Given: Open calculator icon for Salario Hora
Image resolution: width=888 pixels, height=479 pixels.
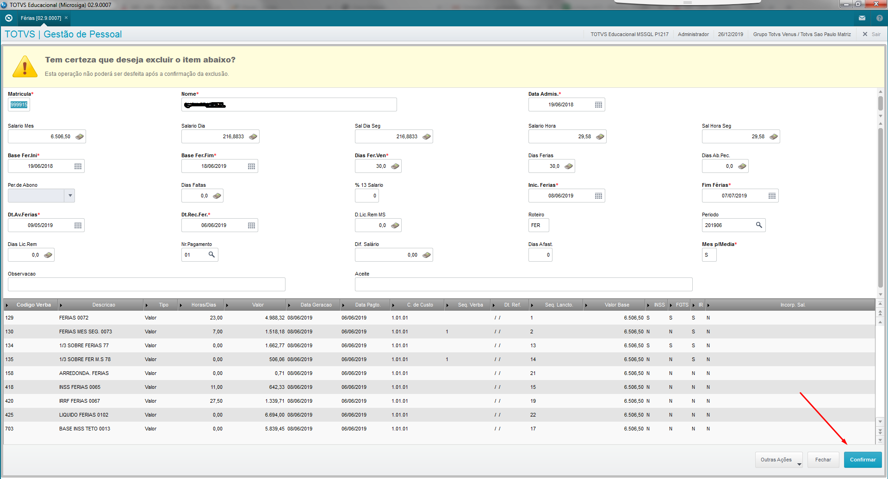Looking at the screenshot, I should coord(600,137).
